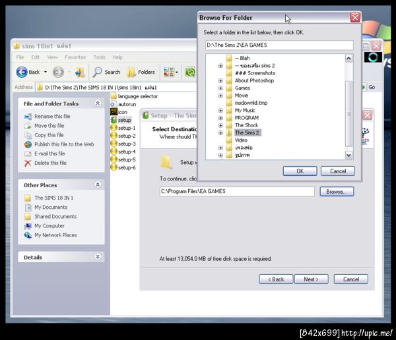
Task: Select the -- Blah folder in tree
Action: point(242,58)
